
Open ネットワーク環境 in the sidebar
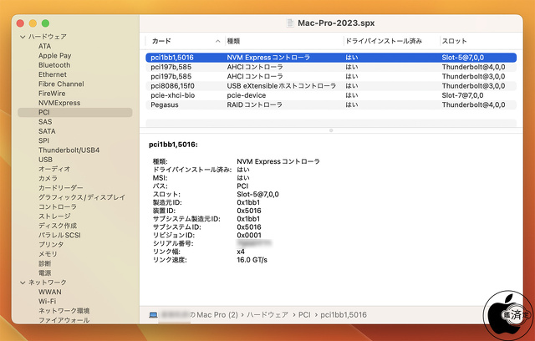coord(64,311)
